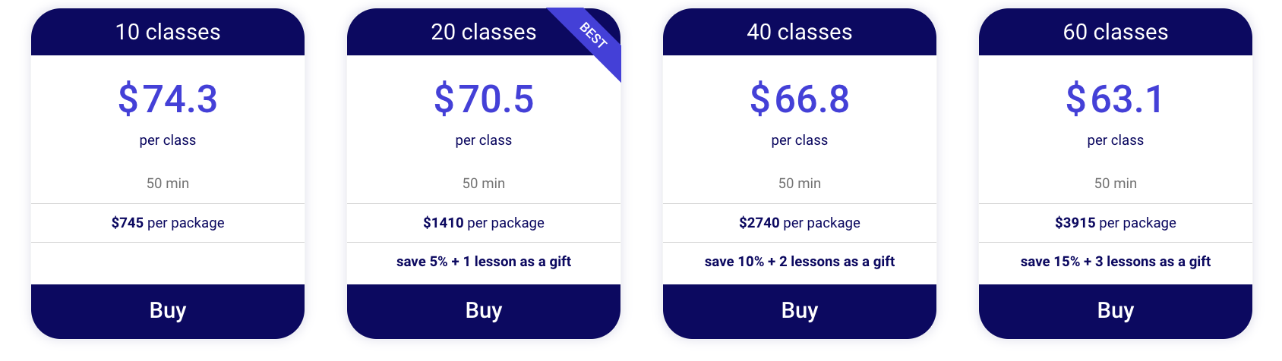
Task: Click the save 15% + 3 lessons offer
Action: (1116, 262)
